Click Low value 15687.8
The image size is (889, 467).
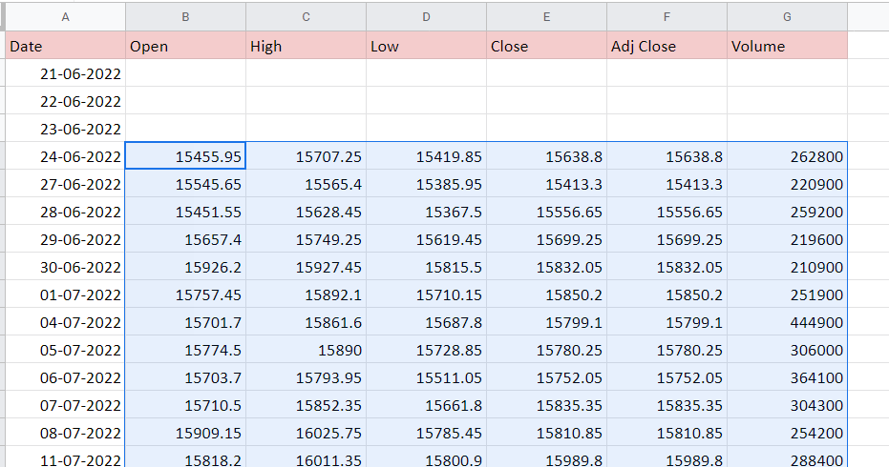click(x=426, y=322)
